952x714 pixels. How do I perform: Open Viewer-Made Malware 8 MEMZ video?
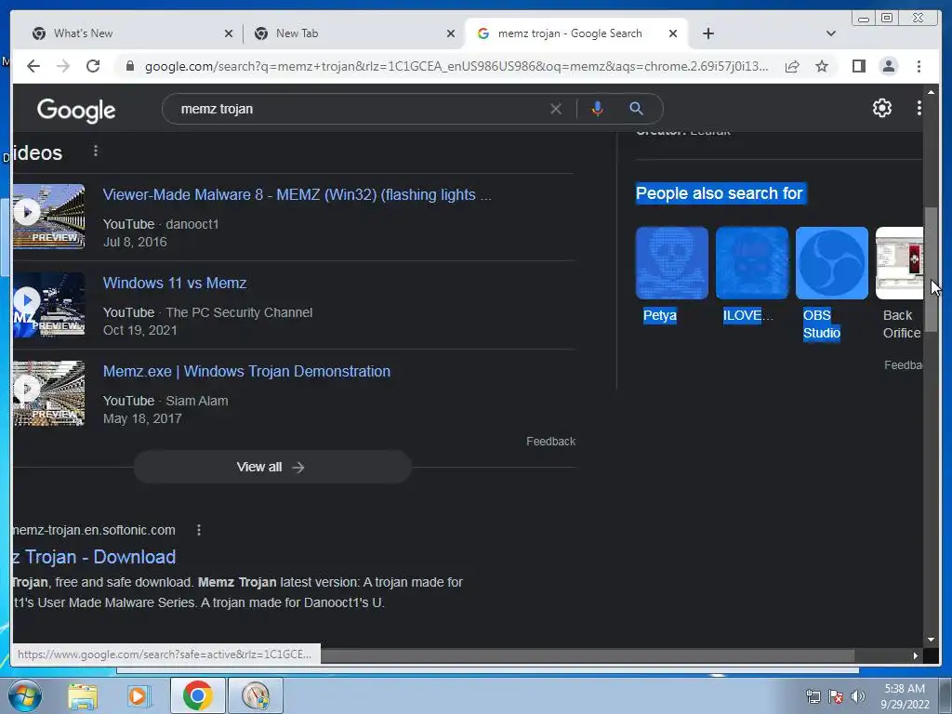297,195
